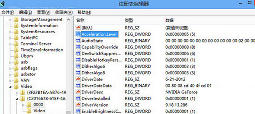Select the DriverVersion value name

[95, 105]
